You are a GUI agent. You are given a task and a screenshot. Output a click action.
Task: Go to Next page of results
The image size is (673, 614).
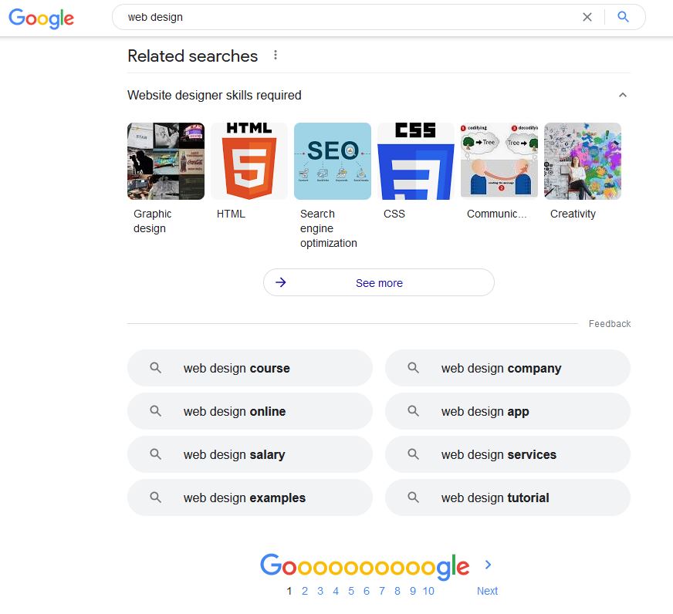point(487,591)
